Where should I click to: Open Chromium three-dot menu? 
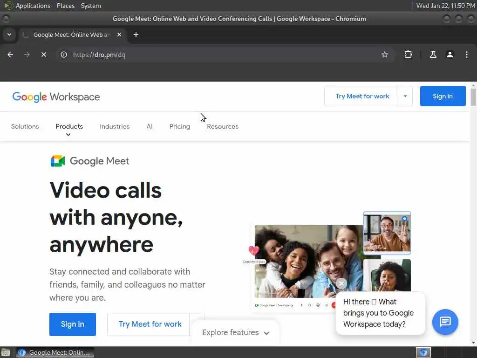tap(467, 55)
